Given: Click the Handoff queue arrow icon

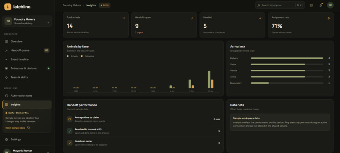Looking at the screenshot, I should pyautogui.click(x=6, y=50).
